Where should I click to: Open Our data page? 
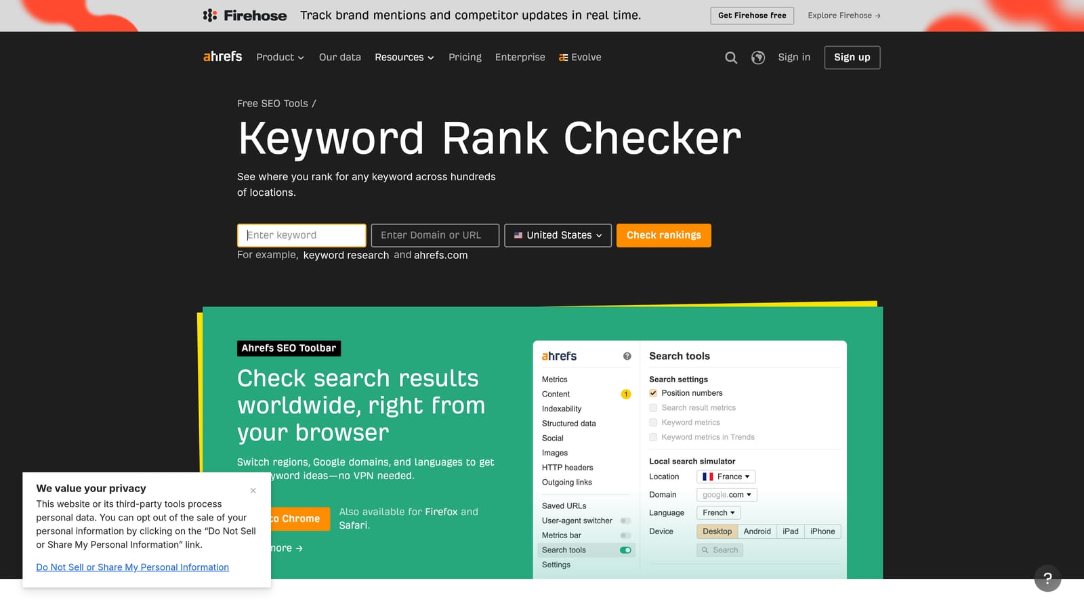coord(340,58)
